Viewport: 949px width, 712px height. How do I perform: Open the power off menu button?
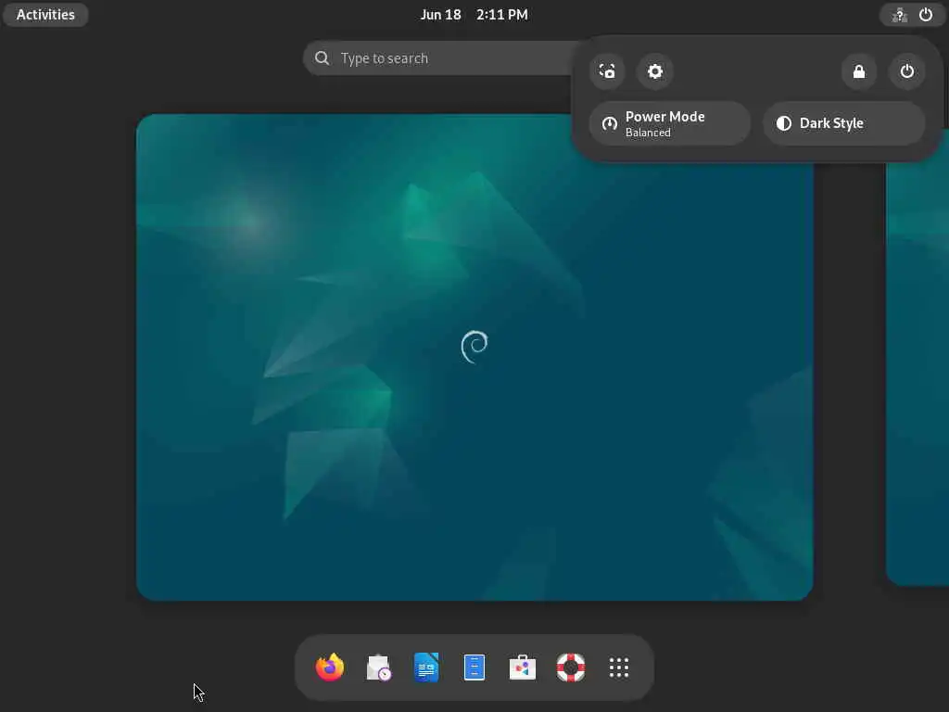point(906,71)
